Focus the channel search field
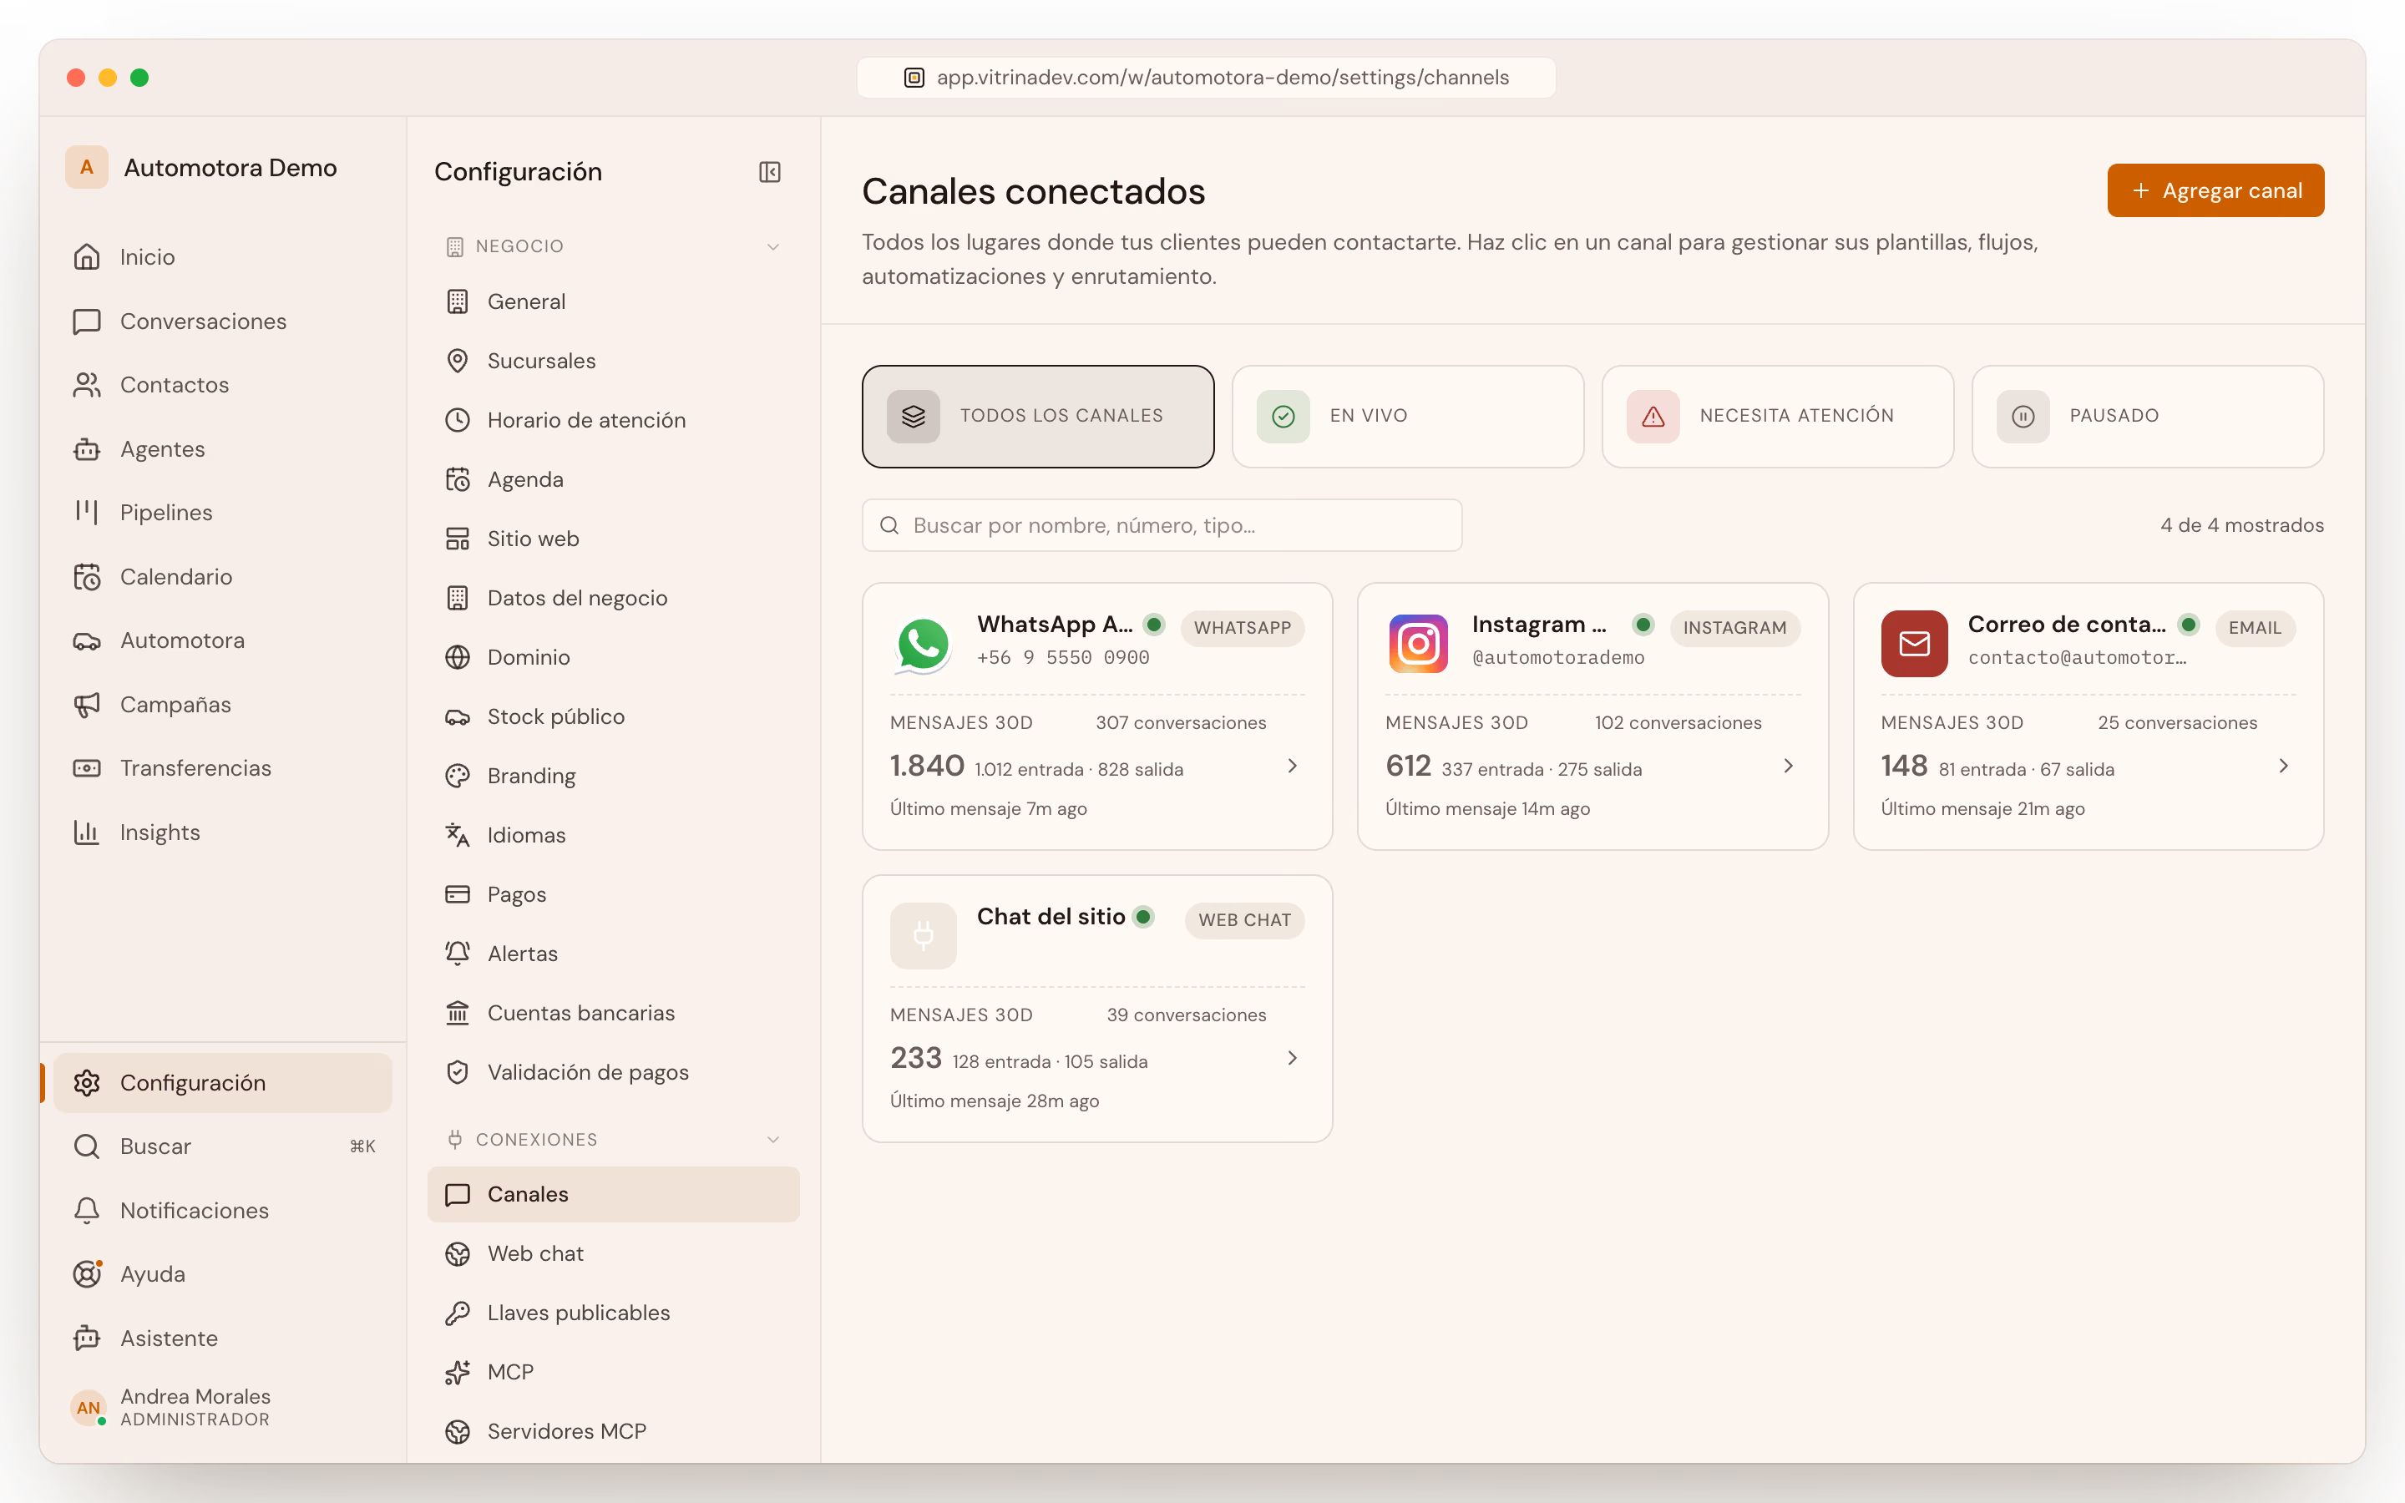Image resolution: width=2405 pixels, height=1503 pixels. (x=1162, y=525)
